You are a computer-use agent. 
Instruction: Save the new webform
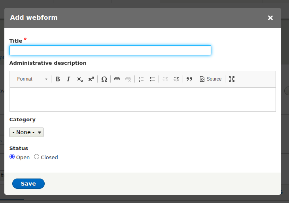28,184
